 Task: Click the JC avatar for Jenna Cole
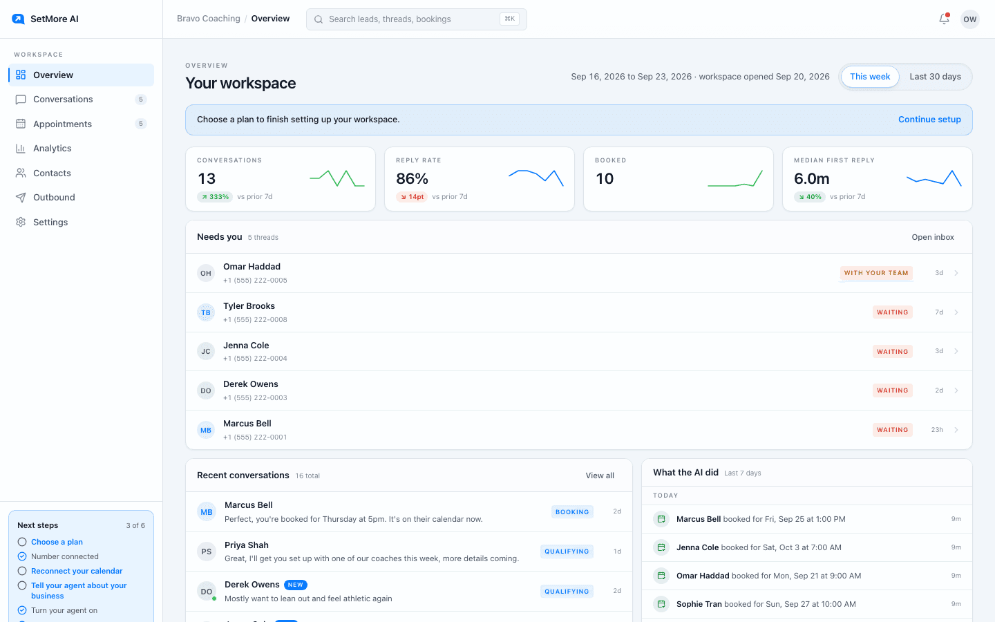click(x=206, y=351)
